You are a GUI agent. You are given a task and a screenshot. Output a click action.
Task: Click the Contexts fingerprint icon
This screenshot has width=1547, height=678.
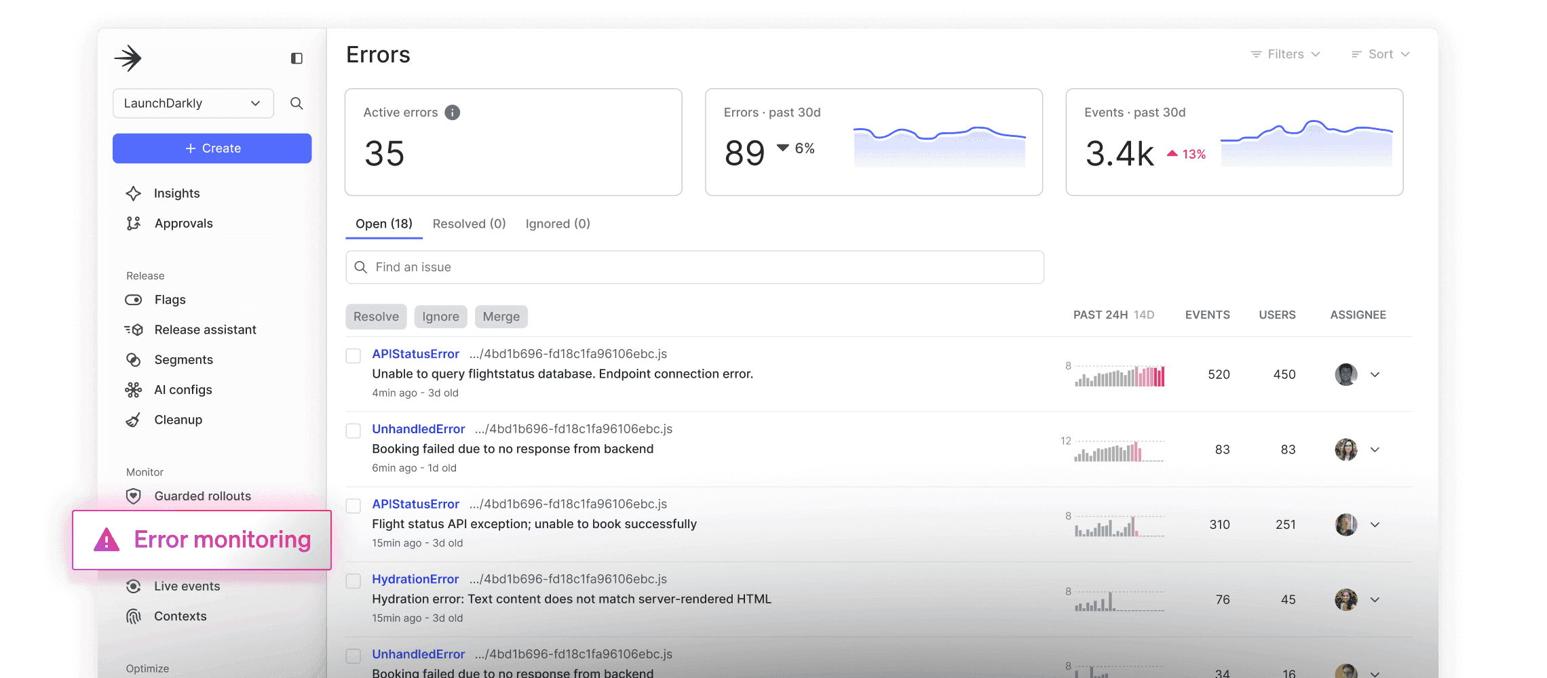[x=134, y=616]
